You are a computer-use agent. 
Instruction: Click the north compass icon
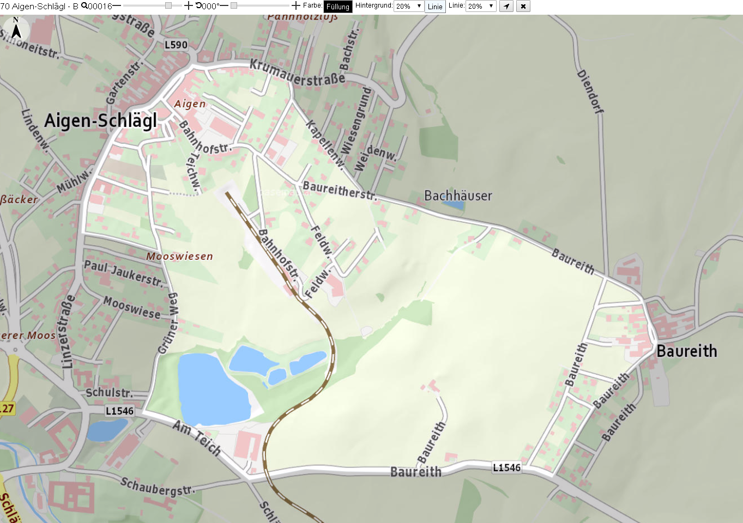[x=16, y=28]
